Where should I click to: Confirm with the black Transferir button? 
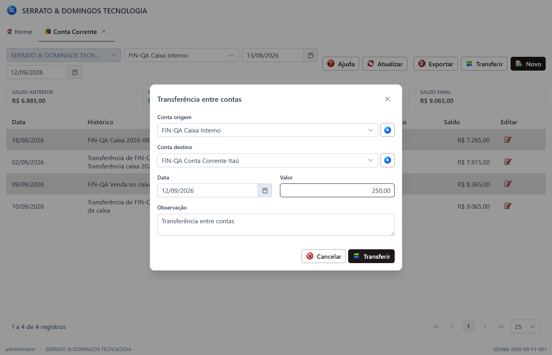point(371,256)
